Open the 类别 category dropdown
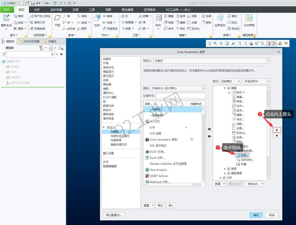The width and height of the screenshot is (296, 225). click(x=178, y=88)
